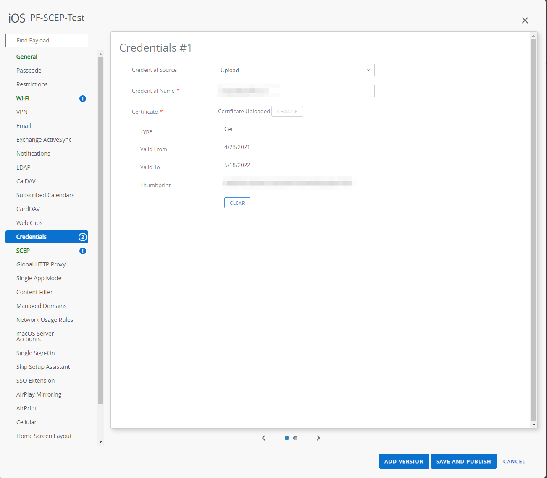This screenshot has height=478, width=547.
Task: Navigate to next credential using right arrow
Action: 318,438
